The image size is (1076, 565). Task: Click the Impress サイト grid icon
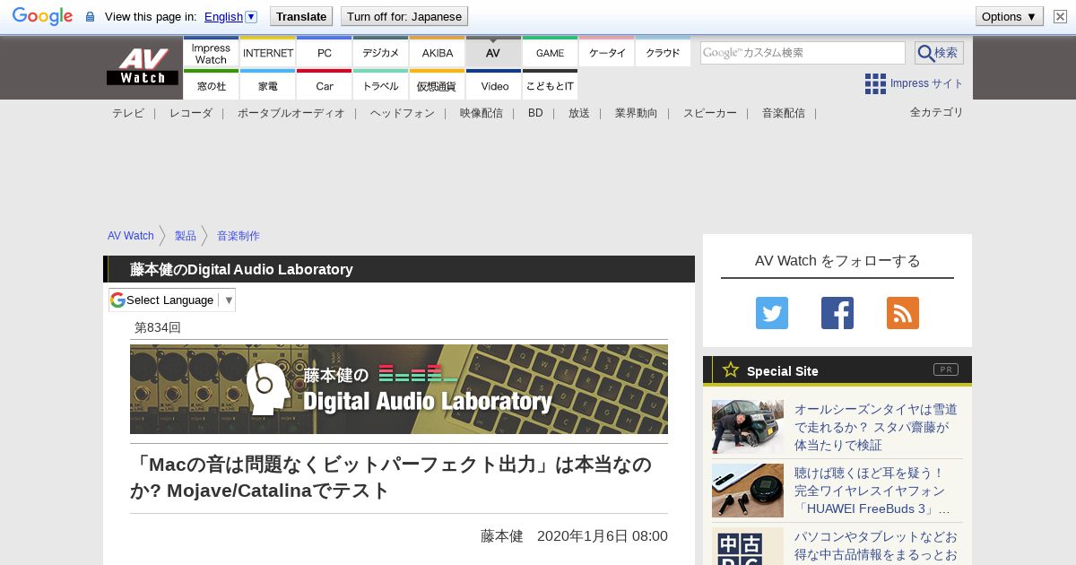coord(875,83)
